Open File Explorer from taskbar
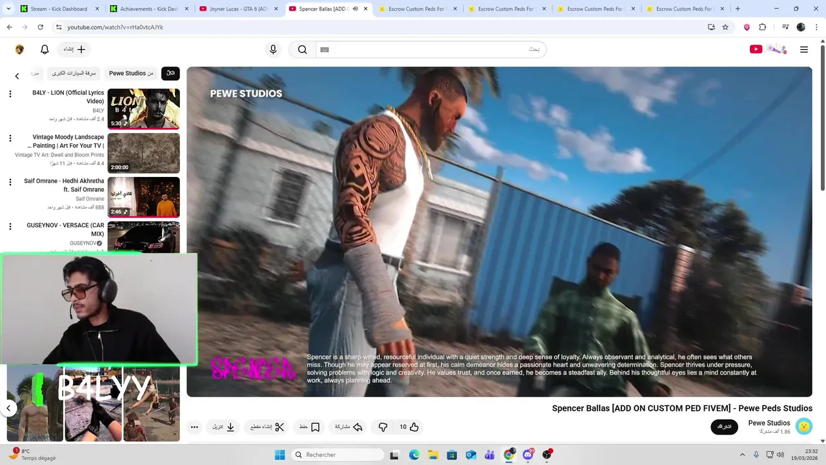 (x=433, y=455)
